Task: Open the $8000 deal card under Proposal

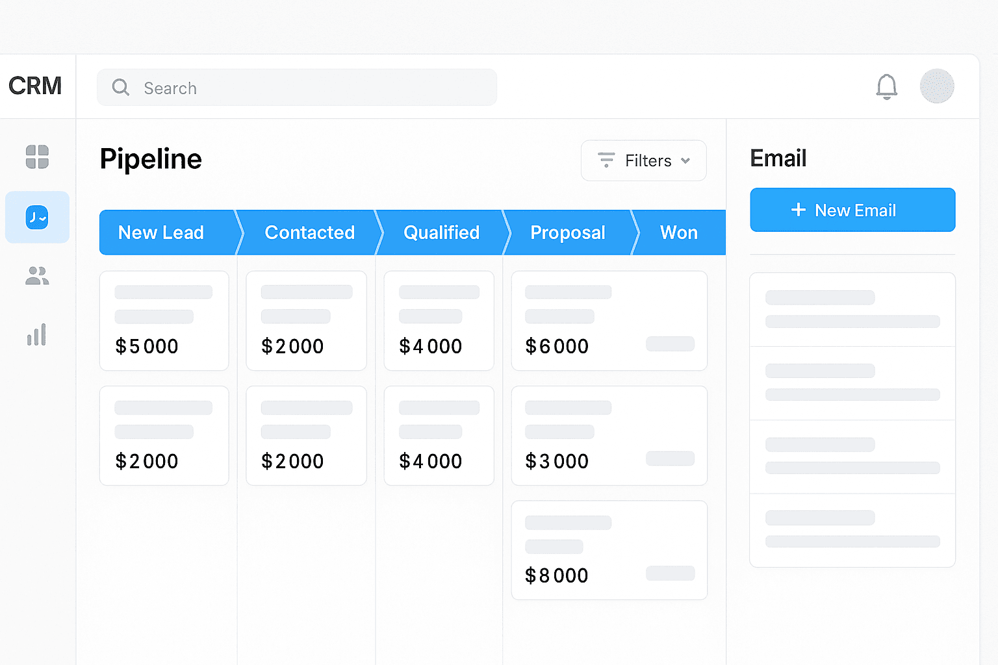Action: click(609, 549)
